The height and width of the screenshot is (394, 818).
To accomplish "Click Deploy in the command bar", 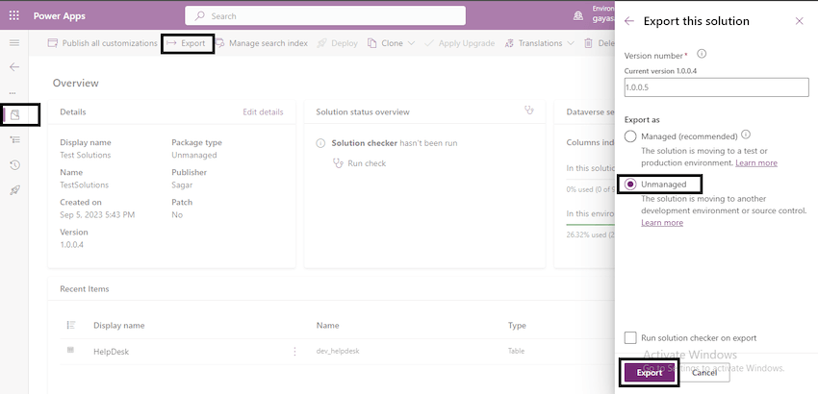I will [x=338, y=43].
